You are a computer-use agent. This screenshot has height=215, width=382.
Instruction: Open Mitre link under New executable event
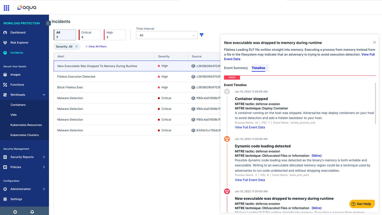pos(316,208)
